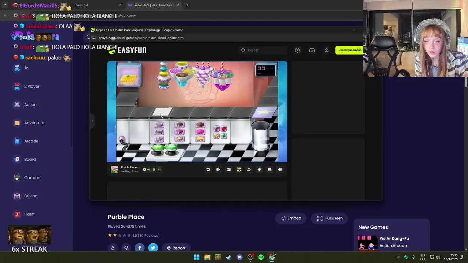This screenshot has width=468, height=263.
Task: Open Discord from taskbar
Action: [239, 257]
